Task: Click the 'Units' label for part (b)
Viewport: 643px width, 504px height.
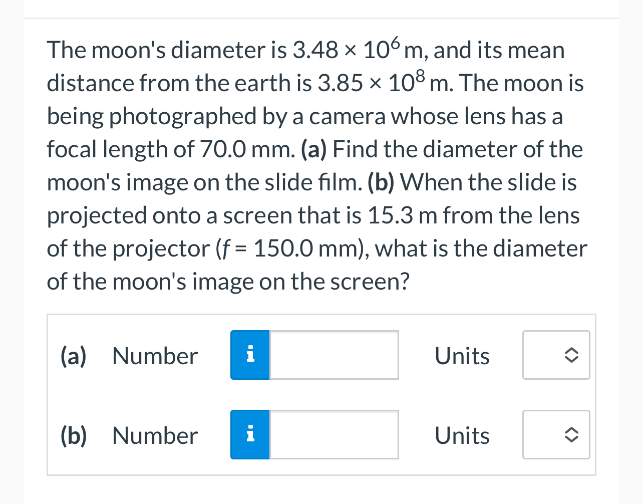Action: point(462,435)
